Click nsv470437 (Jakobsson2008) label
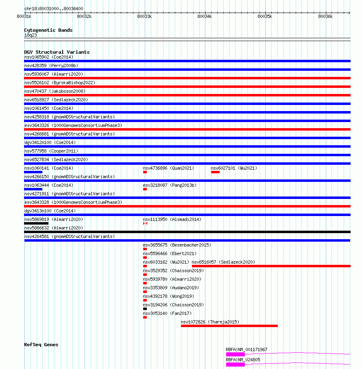This screenshot has width=362, height=369. point(55,91)
